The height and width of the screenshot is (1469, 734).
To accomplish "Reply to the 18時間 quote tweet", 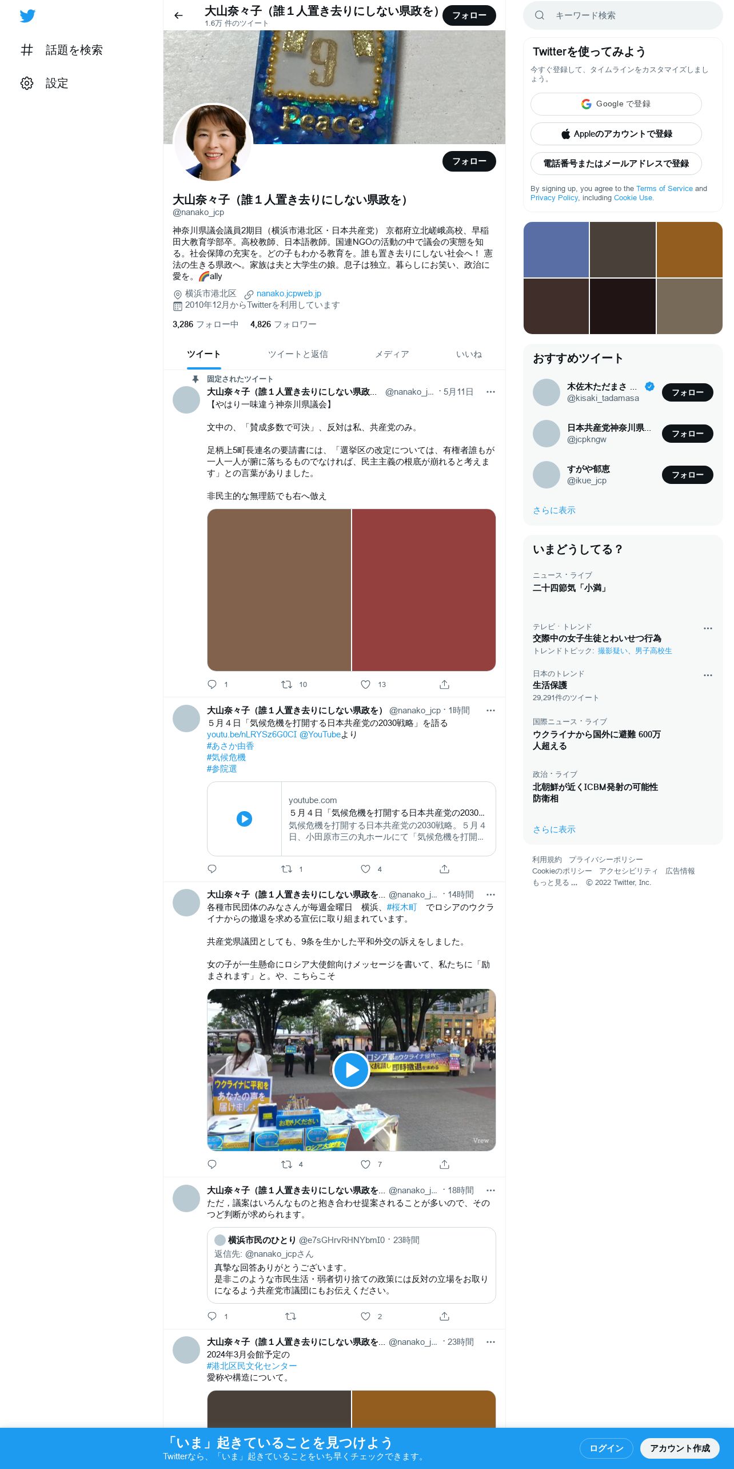I will (212, 1316).
